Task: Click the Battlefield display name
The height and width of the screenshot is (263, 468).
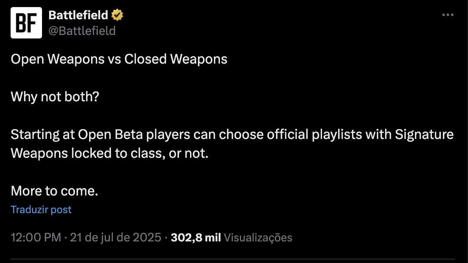Action: 78,15
